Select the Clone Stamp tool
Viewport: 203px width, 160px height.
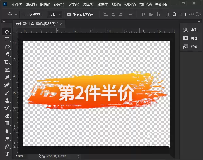[x=7, y=100]
